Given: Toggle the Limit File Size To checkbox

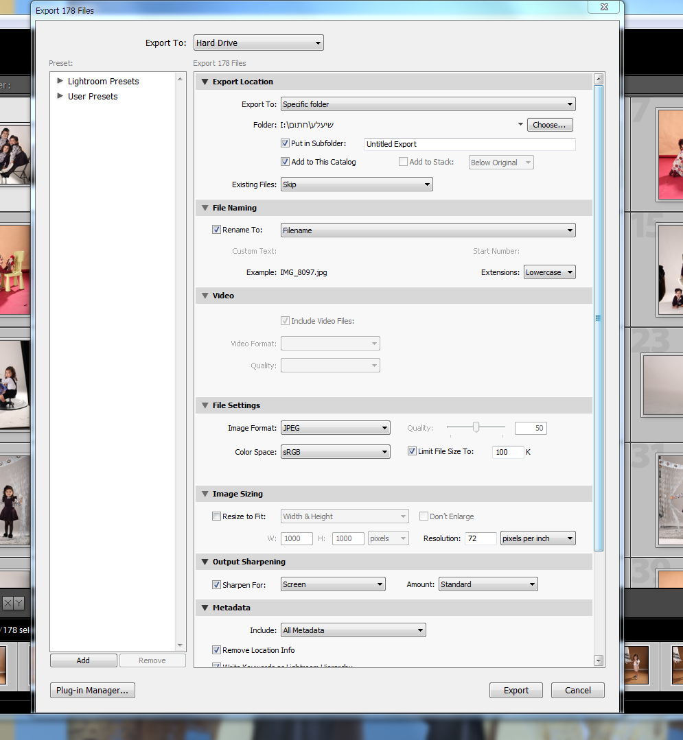Looking at the screenshot, I should tap(412, 451).
